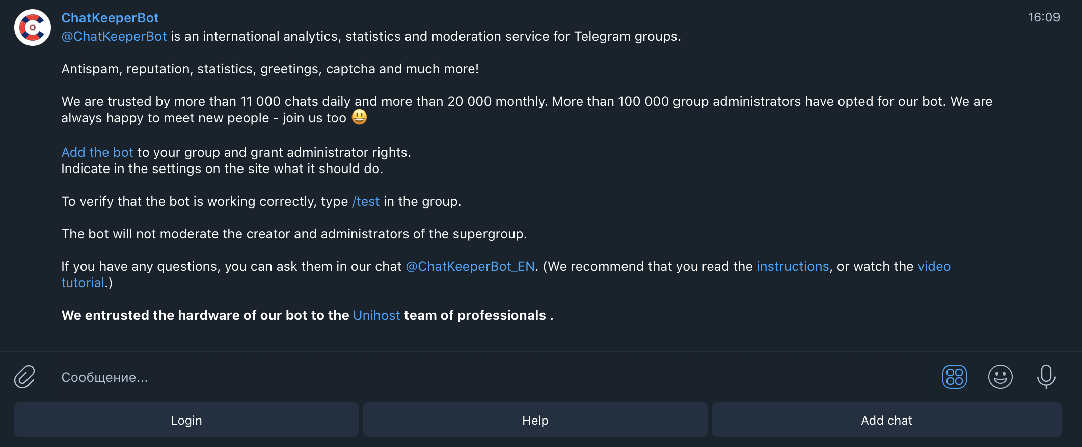This screenshot has height=447, width=1082.
Task: Click the paperclip attach file icon
Action: [x=24, y=377]
